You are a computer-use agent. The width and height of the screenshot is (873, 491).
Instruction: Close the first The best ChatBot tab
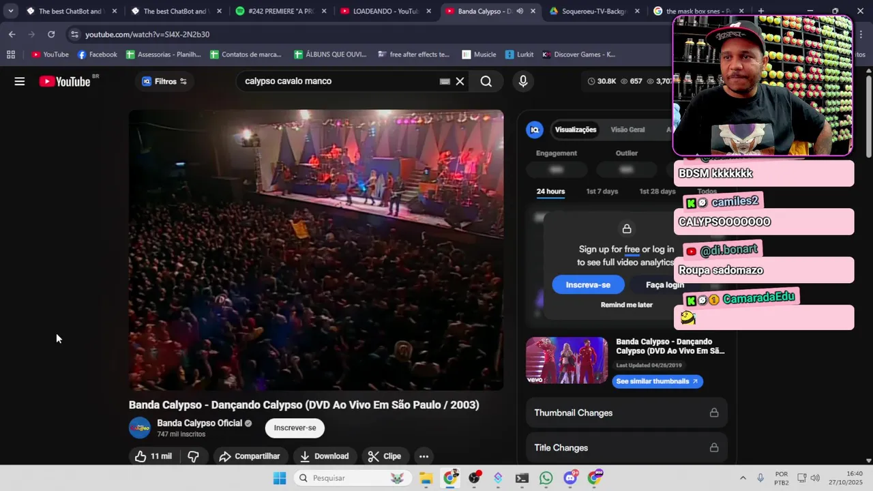point(114,11)
